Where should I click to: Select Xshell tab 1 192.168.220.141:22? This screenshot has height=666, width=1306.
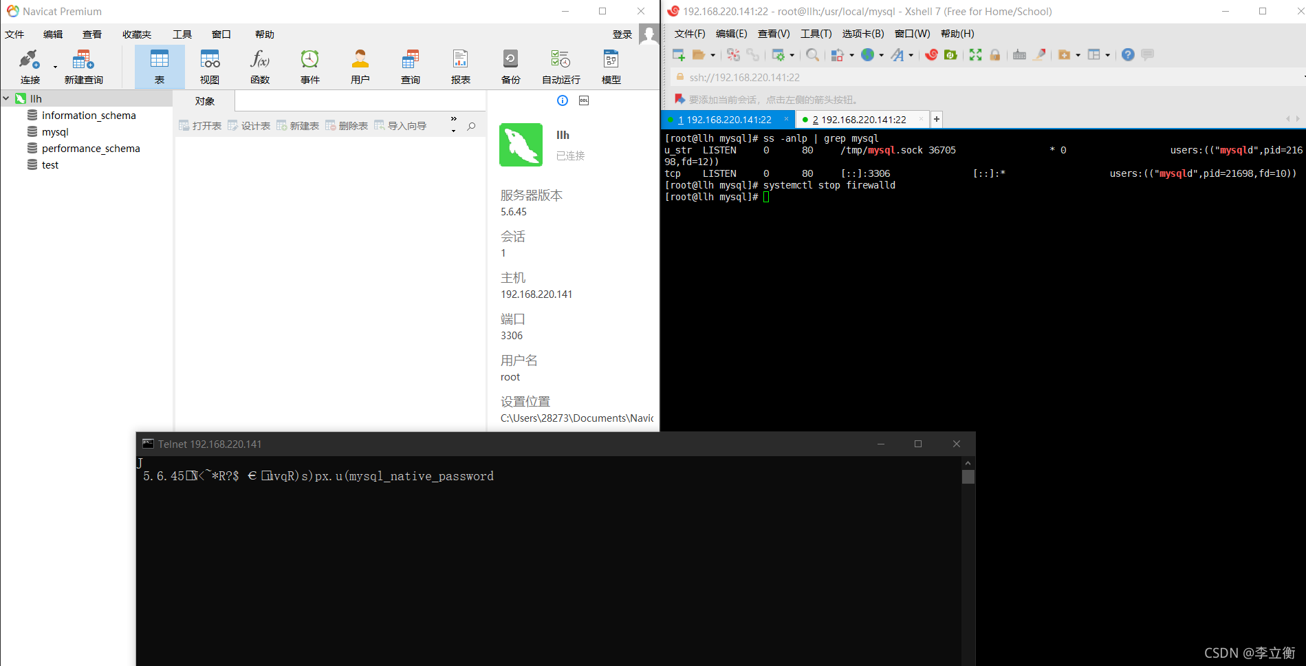coord(728,120)
